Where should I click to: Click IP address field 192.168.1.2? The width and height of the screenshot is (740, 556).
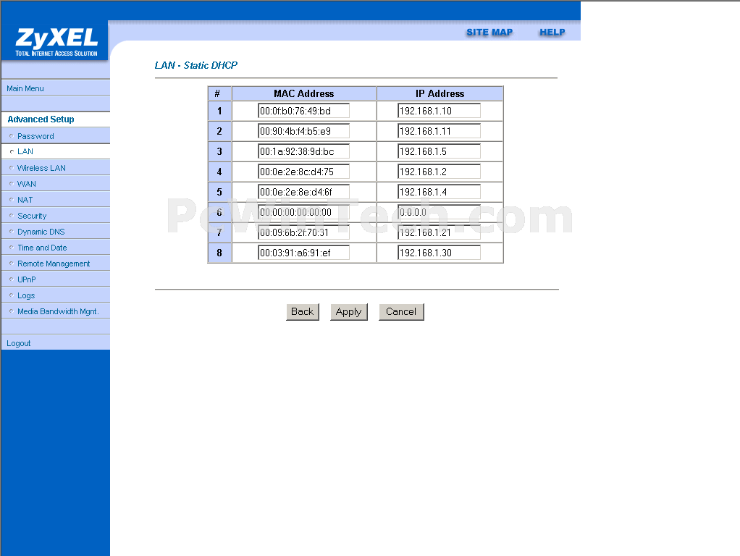coord(439,172)
